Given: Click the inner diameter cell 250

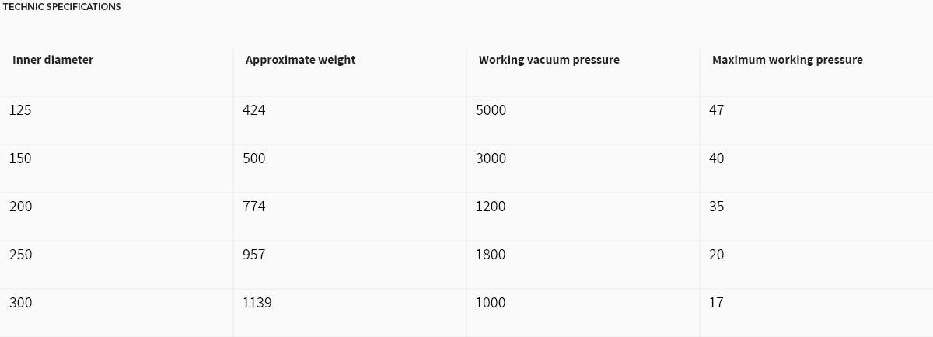Looking at the screenshot, I should 20,255.
